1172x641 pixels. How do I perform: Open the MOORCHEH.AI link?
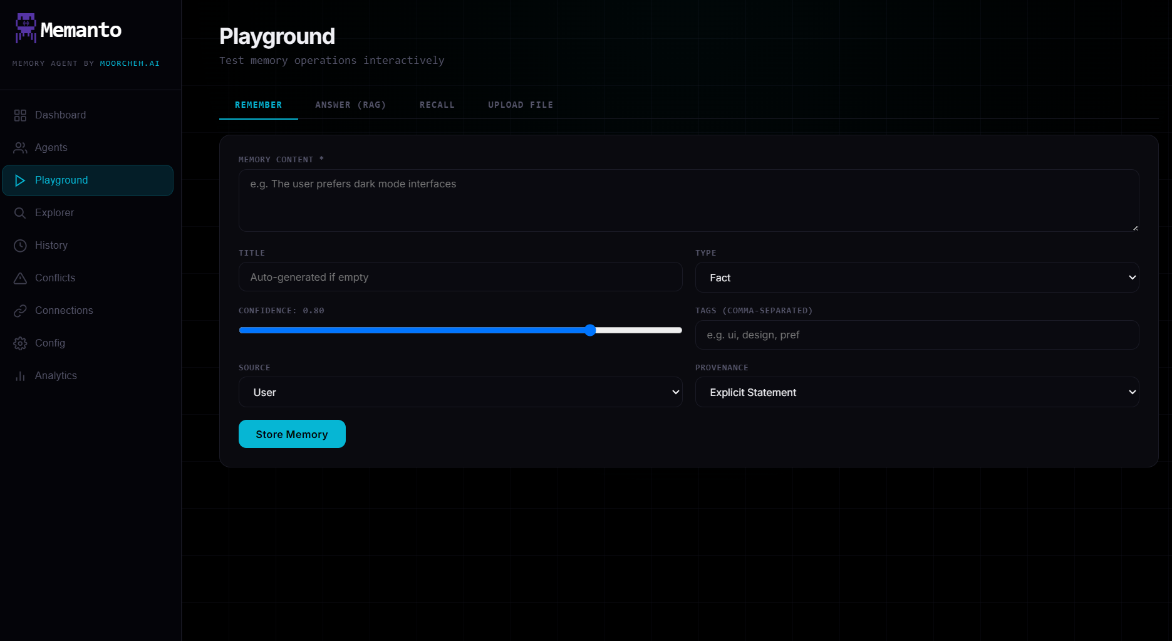pos(130,63)
